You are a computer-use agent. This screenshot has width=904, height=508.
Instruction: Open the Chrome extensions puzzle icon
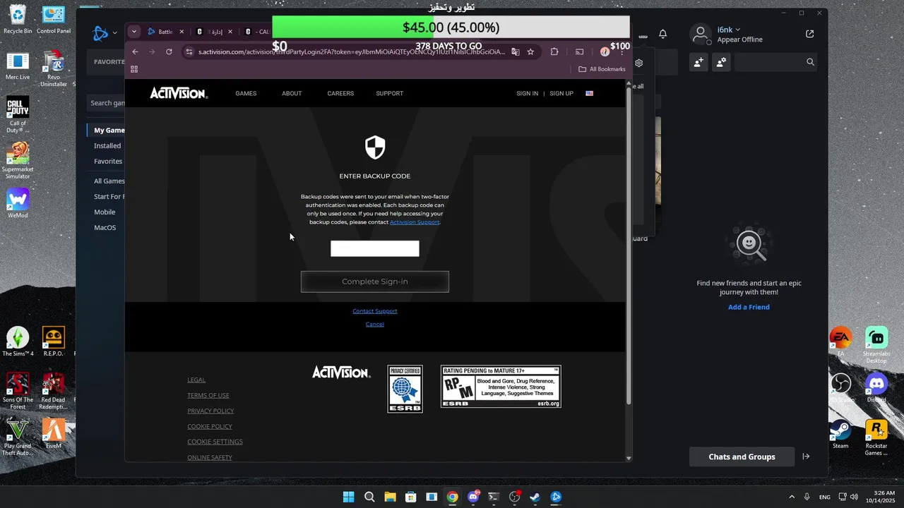(x=554, y=52)
